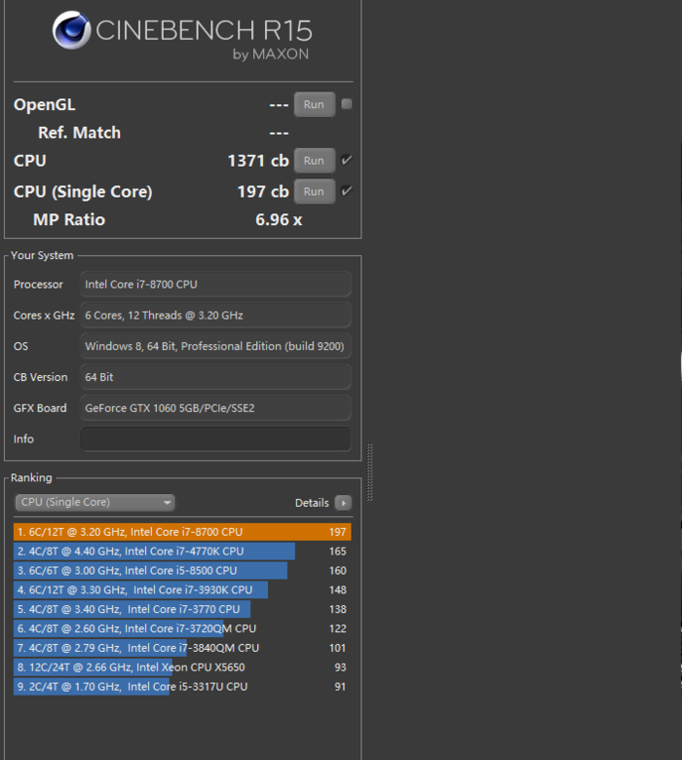Select ranking row 3 Intel Core i5-8500 CPU
The width and height of the screenshot is (682, 760).
tap(182, 570)
